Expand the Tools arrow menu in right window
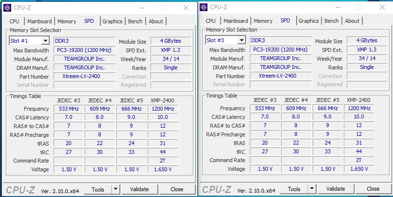This screenshot has width=393, height=197. 312,189
